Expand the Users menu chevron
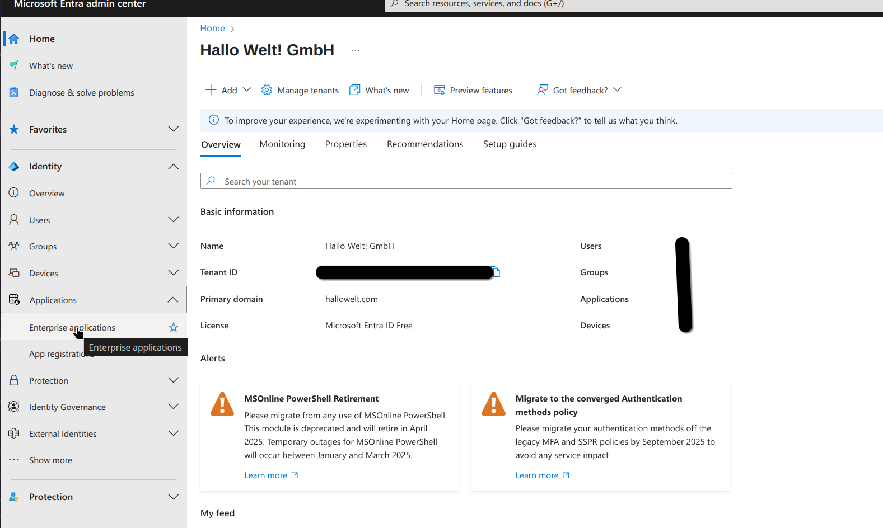 point(174,220)
